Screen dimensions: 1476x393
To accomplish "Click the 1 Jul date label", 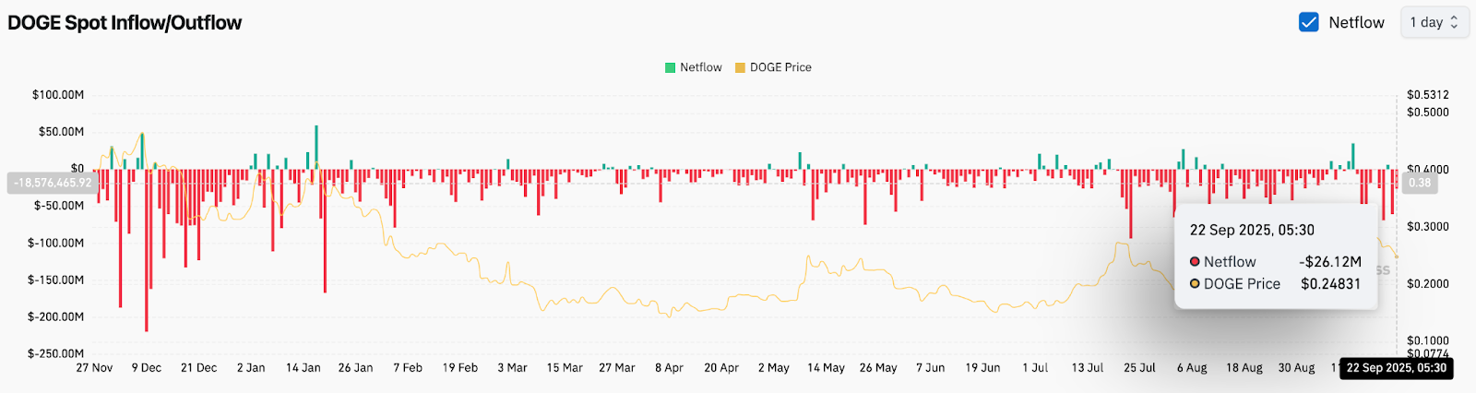I will pos(1035,368).
